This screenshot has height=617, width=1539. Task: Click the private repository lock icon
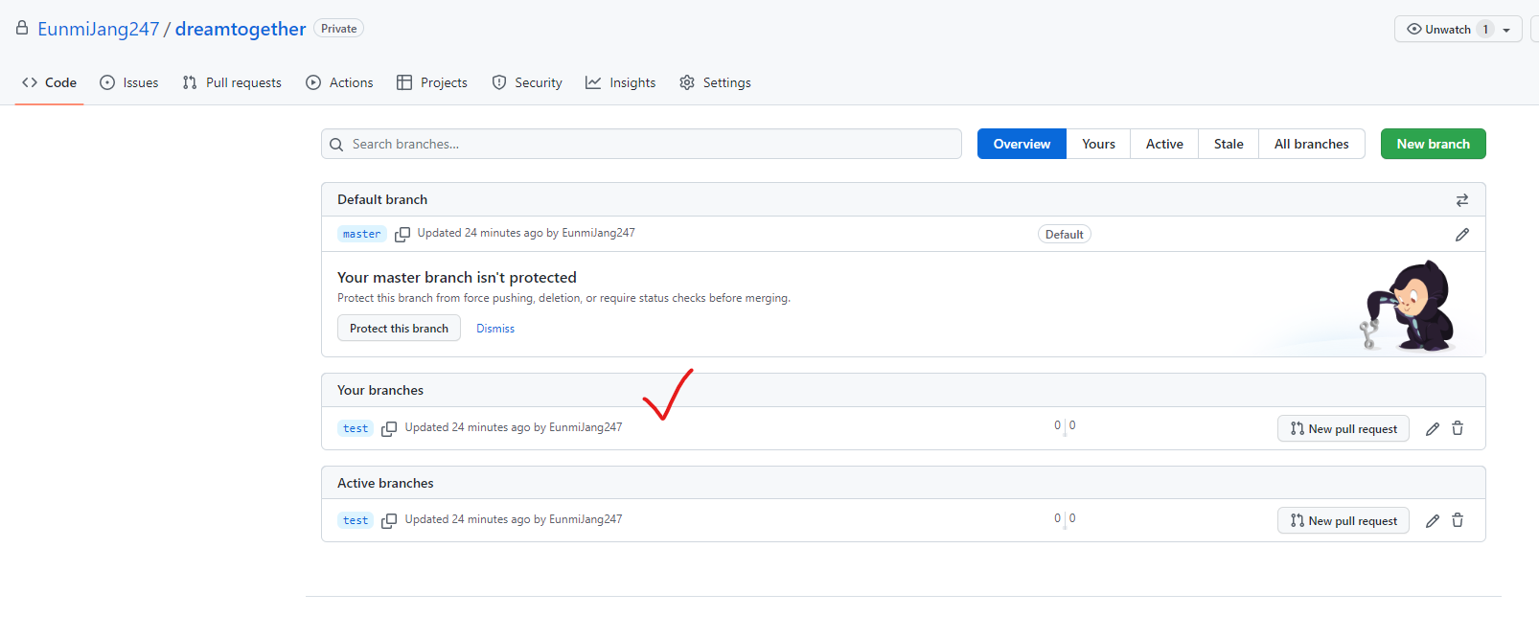coord(22,28)
